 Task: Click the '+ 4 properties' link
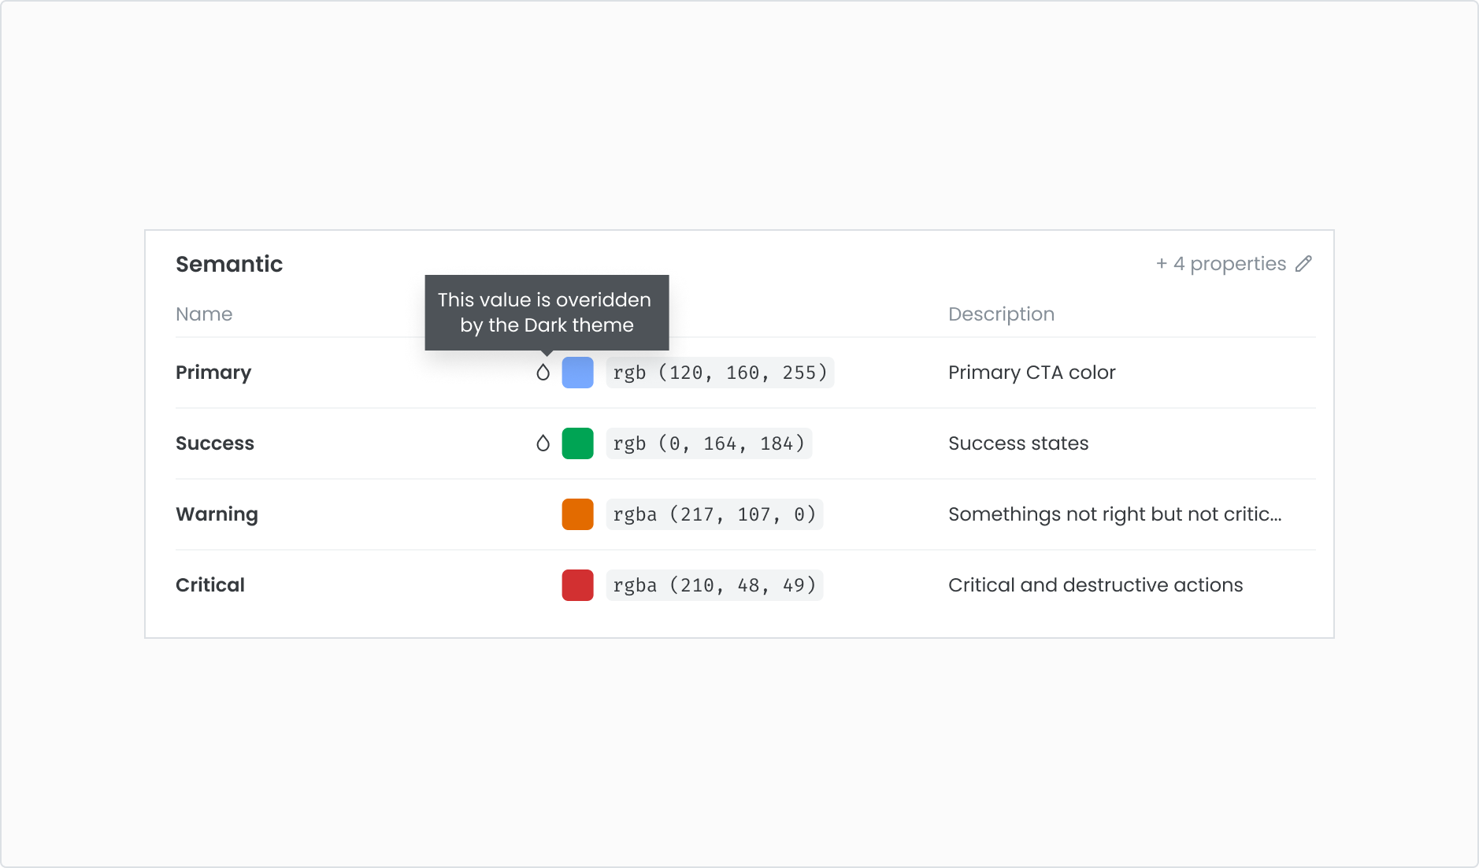point(1220,264)
